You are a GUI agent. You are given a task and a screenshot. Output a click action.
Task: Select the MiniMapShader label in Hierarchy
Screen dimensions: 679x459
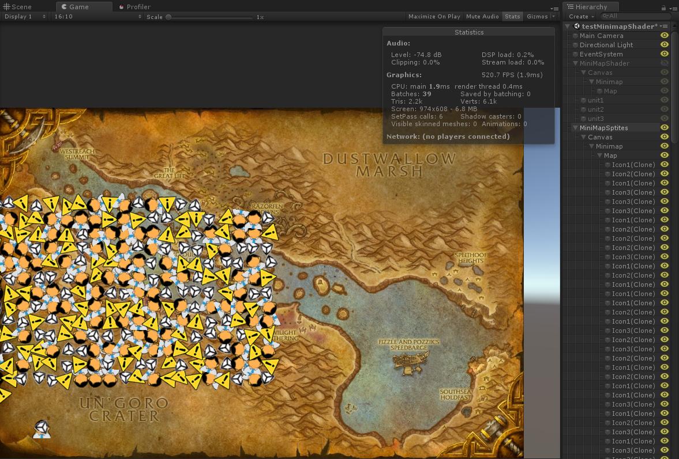[604, 63]
